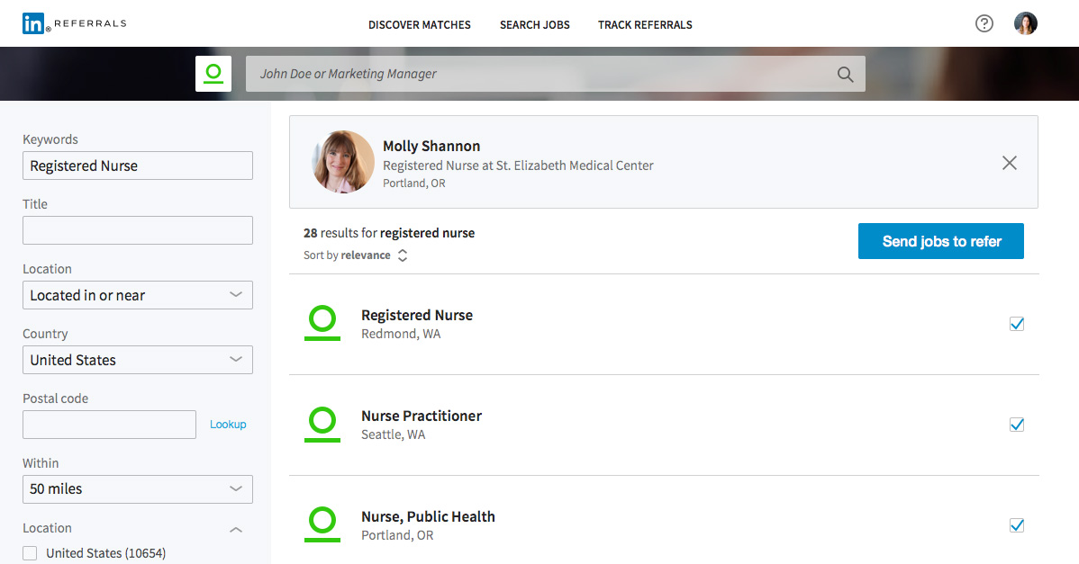Click company logo next to Registered Nurse job

322,323
